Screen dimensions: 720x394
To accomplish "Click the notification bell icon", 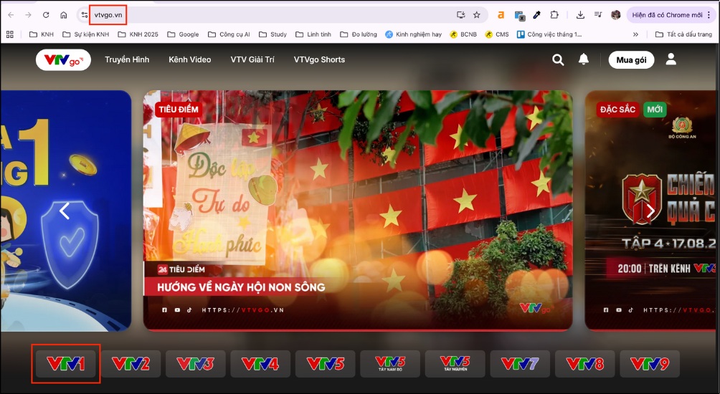I will (x=584, y=59).
